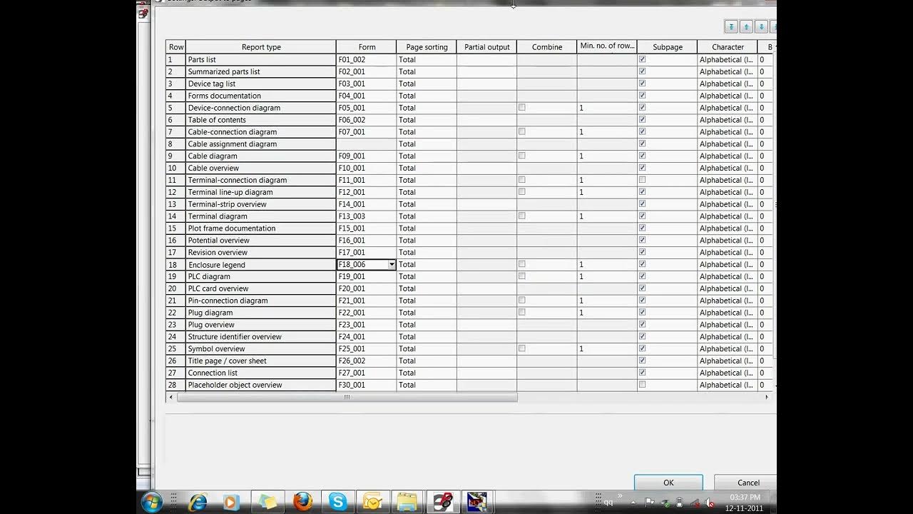
Task: Toggle Subpage checkbox for Table of contents
Action: (642, 119)
